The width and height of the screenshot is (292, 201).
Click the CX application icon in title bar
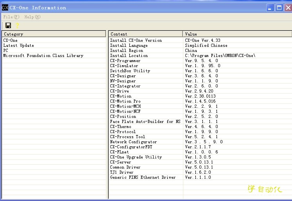tap(5, 8)
